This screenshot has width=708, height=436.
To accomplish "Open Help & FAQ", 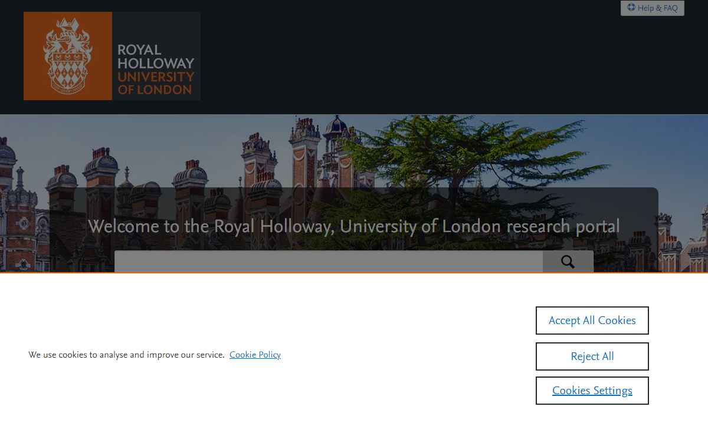I will point(653,8).
